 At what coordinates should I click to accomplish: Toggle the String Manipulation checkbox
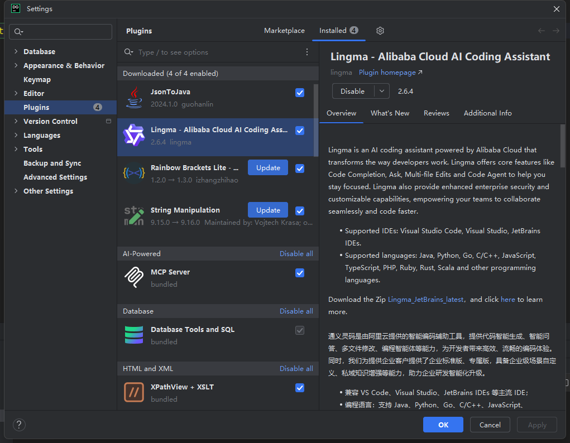point(300,211)
